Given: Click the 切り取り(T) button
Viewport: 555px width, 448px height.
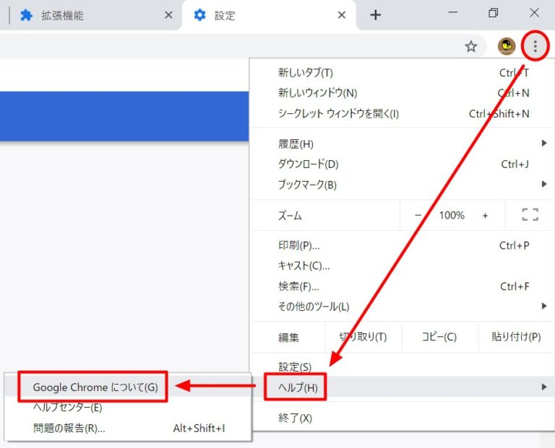Looking at the screenshot, I should pos(363,337).
